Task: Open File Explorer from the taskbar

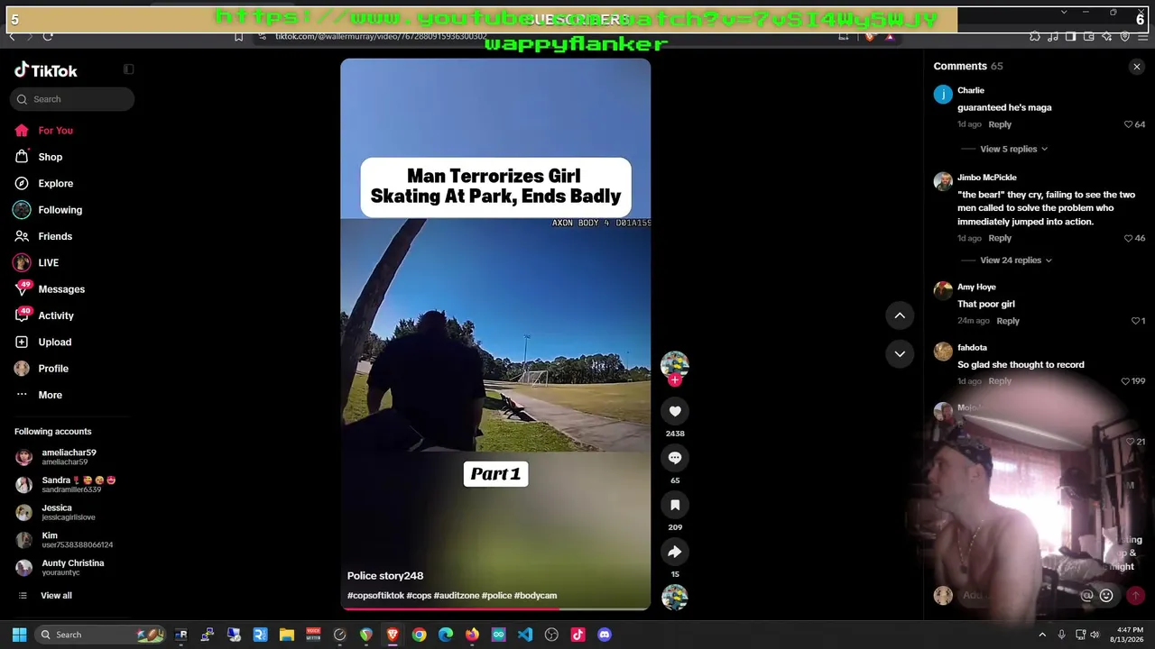Action: (x=286, y=635)
